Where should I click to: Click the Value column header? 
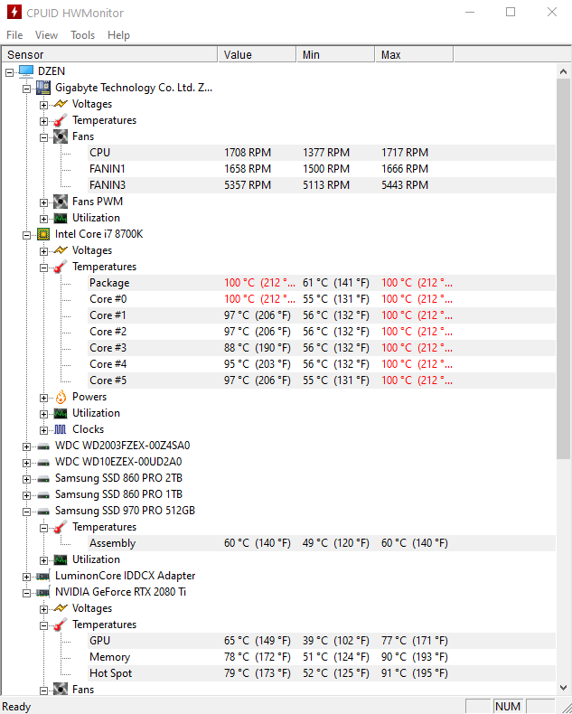(257, 54)
